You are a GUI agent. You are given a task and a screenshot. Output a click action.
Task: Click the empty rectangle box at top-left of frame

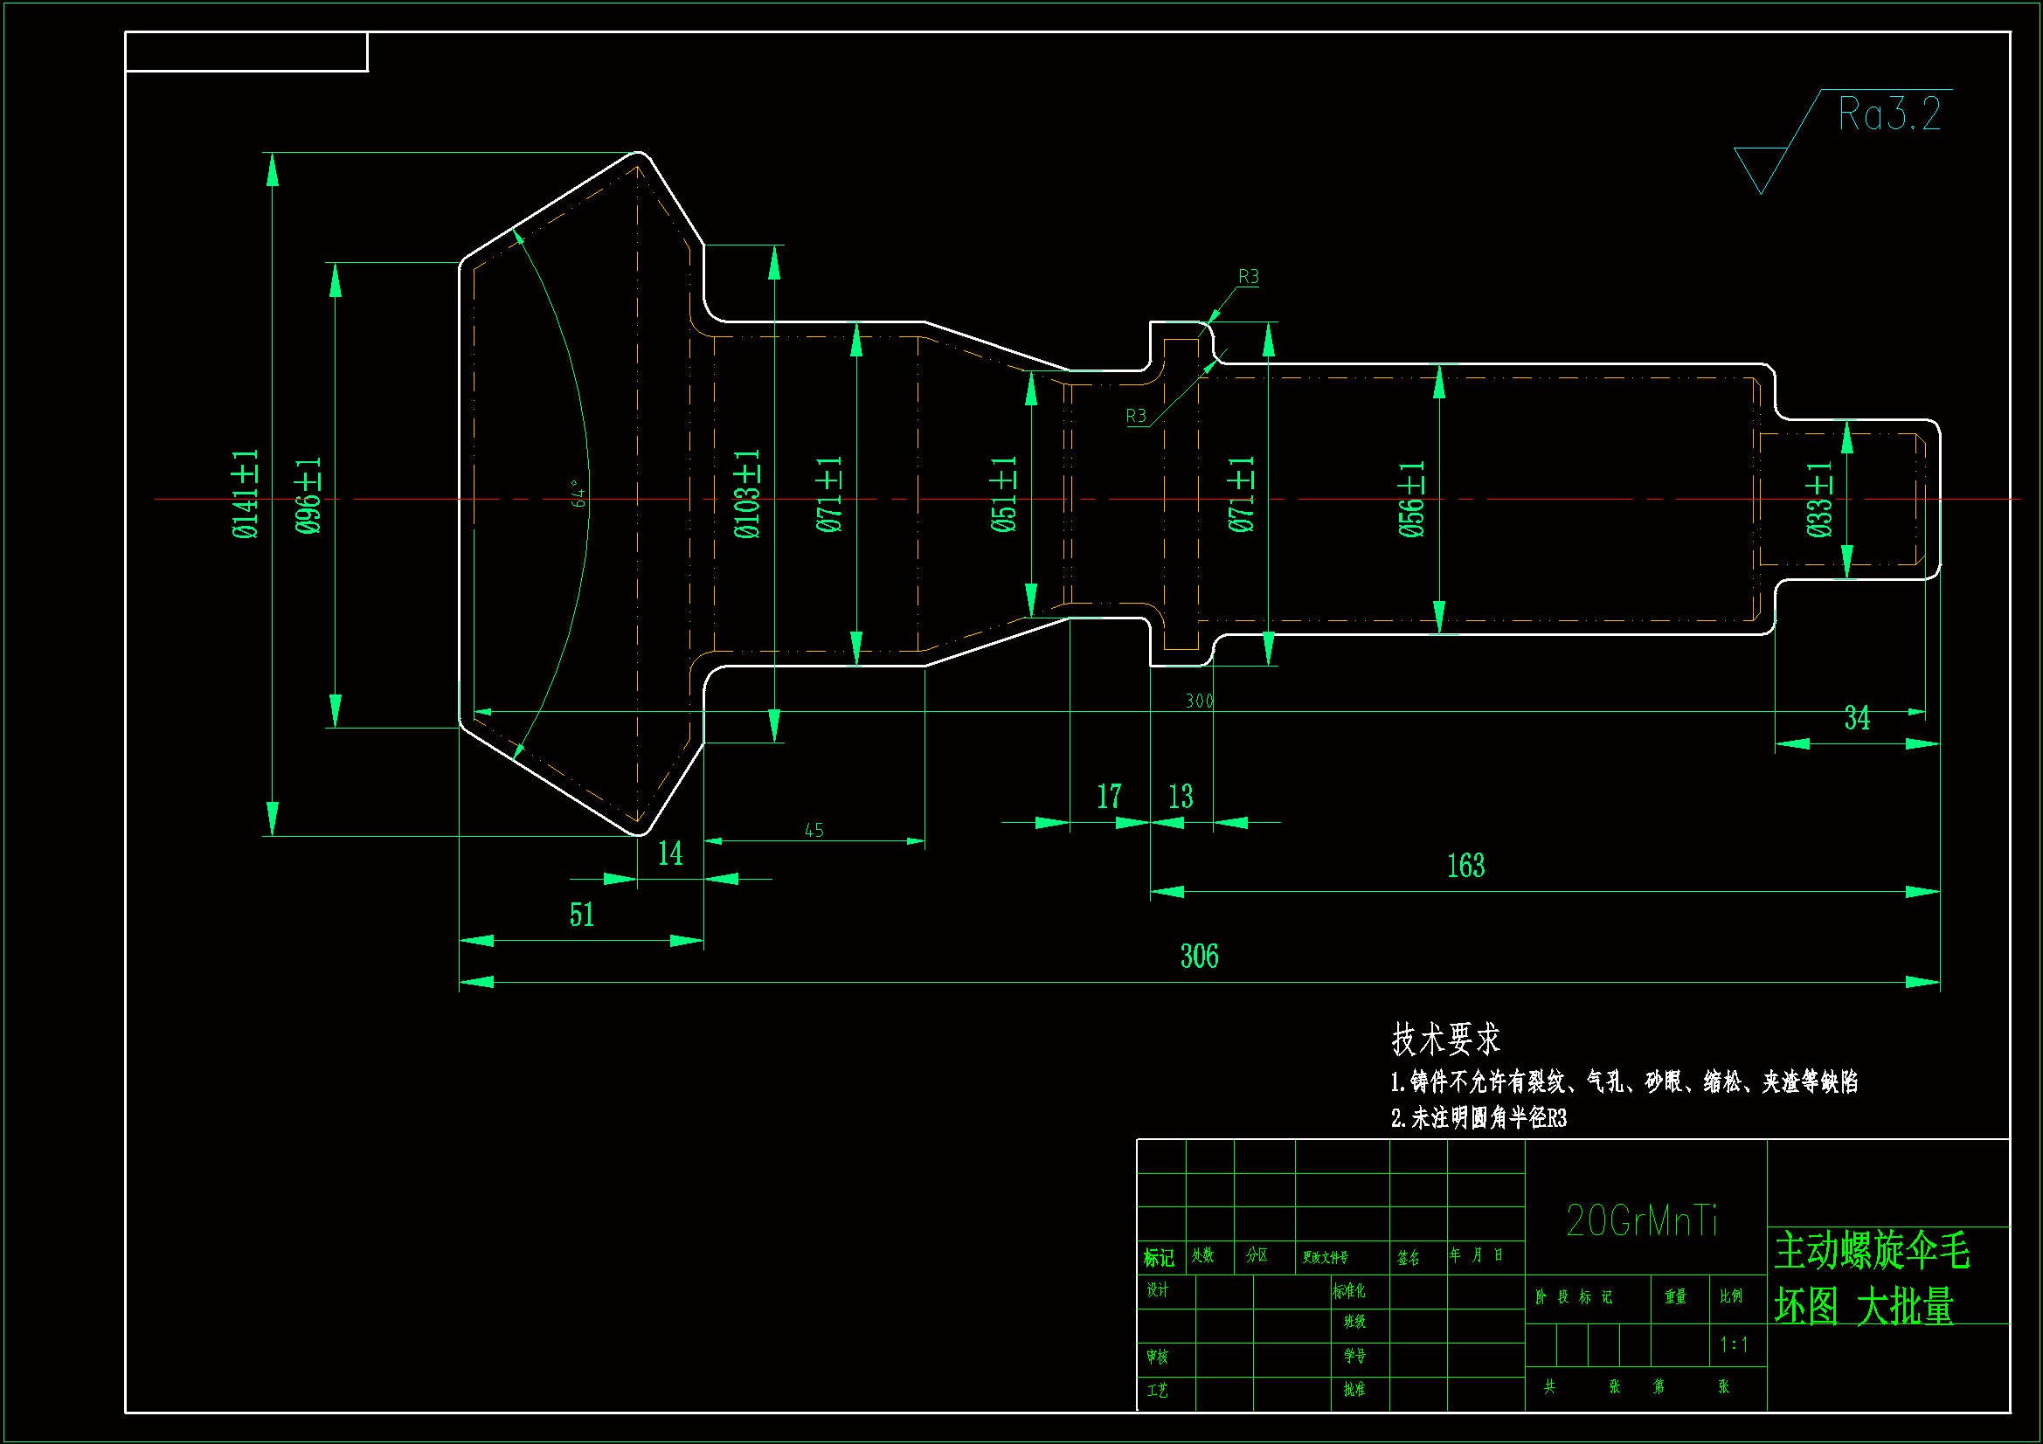(x=246, y=52)
